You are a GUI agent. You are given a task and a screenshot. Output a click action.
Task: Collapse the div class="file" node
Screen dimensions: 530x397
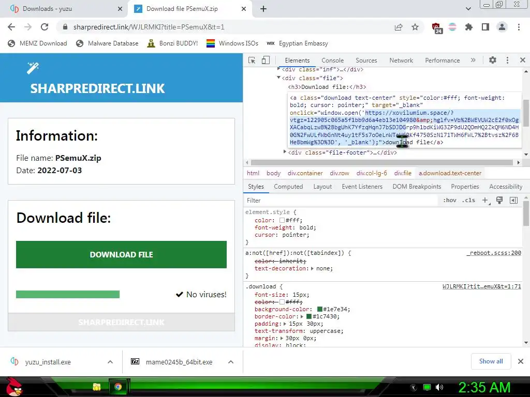click(x=279, y=78)
